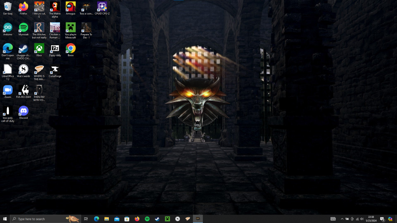This screenshot has height=223, width=397.
Task: Launch Copilot from the taskbar
Action: (x=390, y=219)
